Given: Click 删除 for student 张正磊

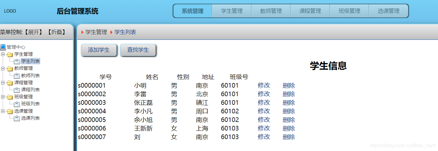Looking at the screenshot, I should 289,103.
